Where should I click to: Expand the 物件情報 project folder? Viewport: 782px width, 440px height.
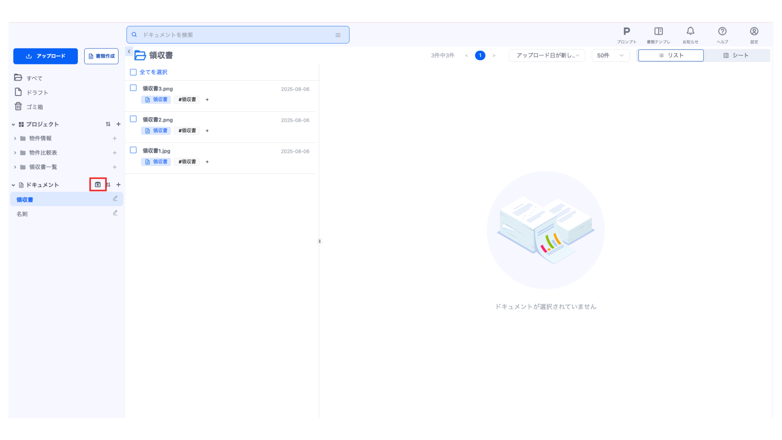point(15,139)
